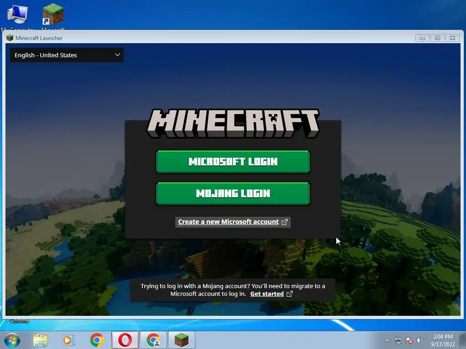
Task: Open Action Center flag icon
Action: pos(409,340)
